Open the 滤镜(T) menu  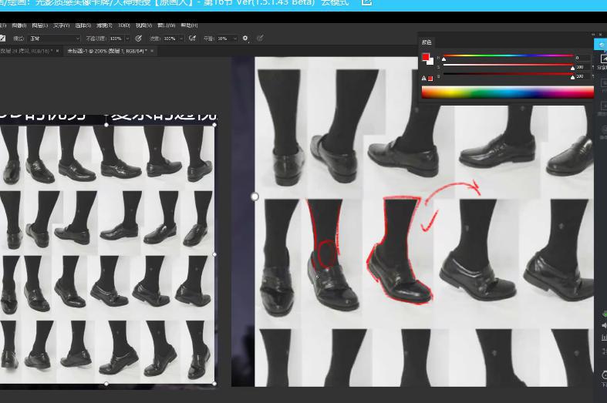[x=105, y=25]
